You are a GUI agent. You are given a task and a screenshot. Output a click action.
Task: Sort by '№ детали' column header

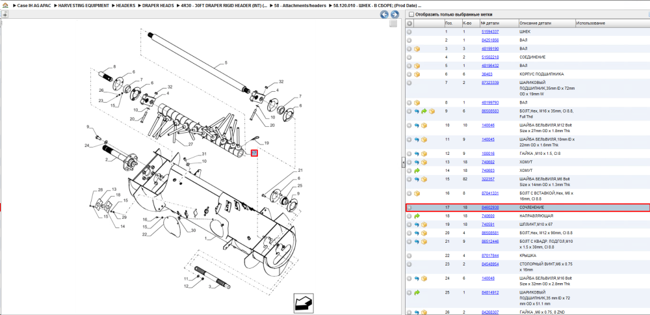point(499,23)
